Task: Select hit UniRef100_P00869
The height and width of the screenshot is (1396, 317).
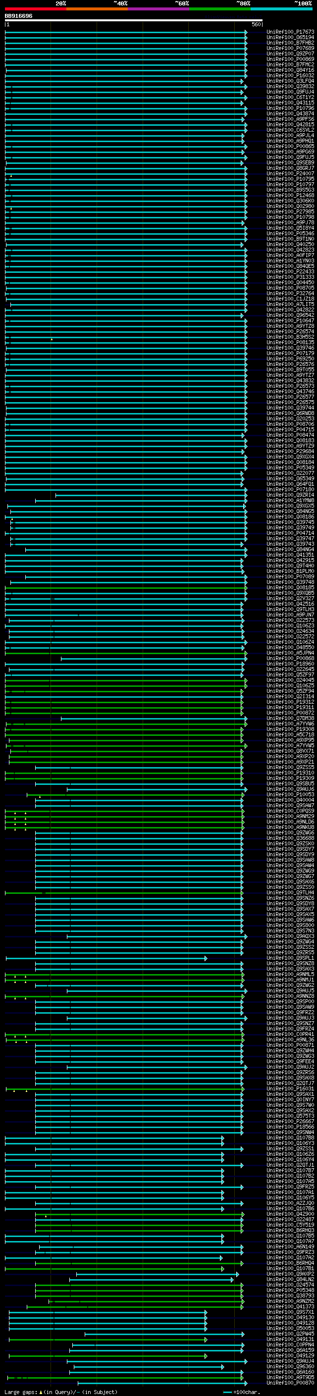Action: tap(290, 59)
